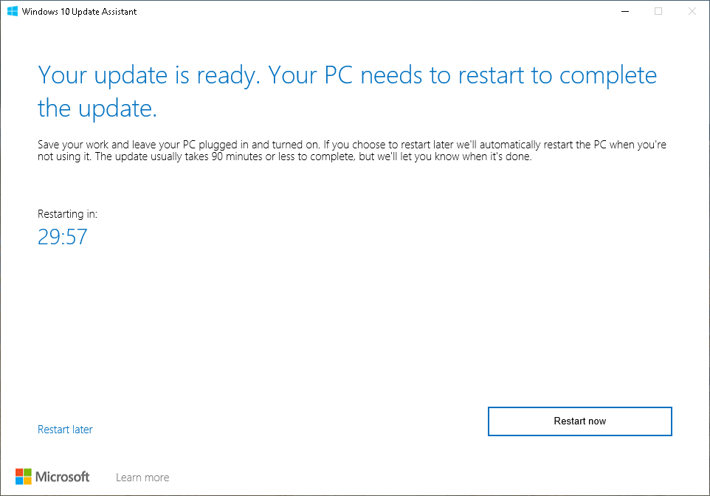Click the 29:57 countdown timer
The height and width of the screenshot is (496, 710).
click(62, 237)
